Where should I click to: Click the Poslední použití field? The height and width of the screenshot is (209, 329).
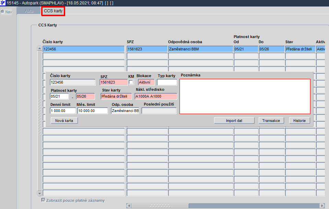159,111
